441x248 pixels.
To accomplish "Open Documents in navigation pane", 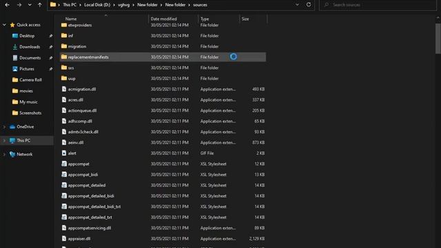I will 30,58.
